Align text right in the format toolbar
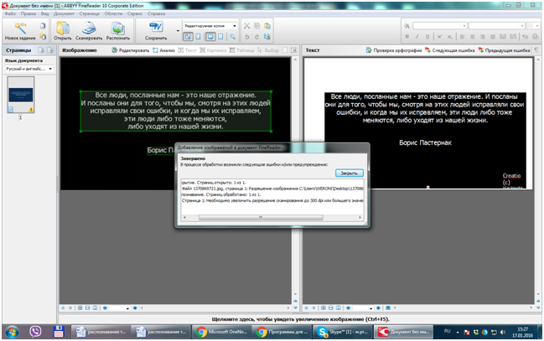The image size is (544, 341). coord(482,36)
